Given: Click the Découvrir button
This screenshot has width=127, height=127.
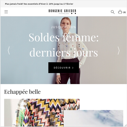Looking at the screenshot, I should [63, 68].
